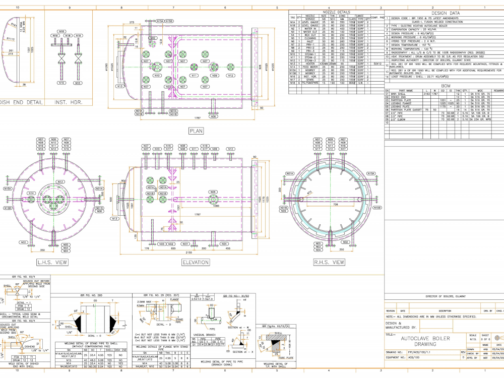Select WATER OUT service in nozzle table

310,32
